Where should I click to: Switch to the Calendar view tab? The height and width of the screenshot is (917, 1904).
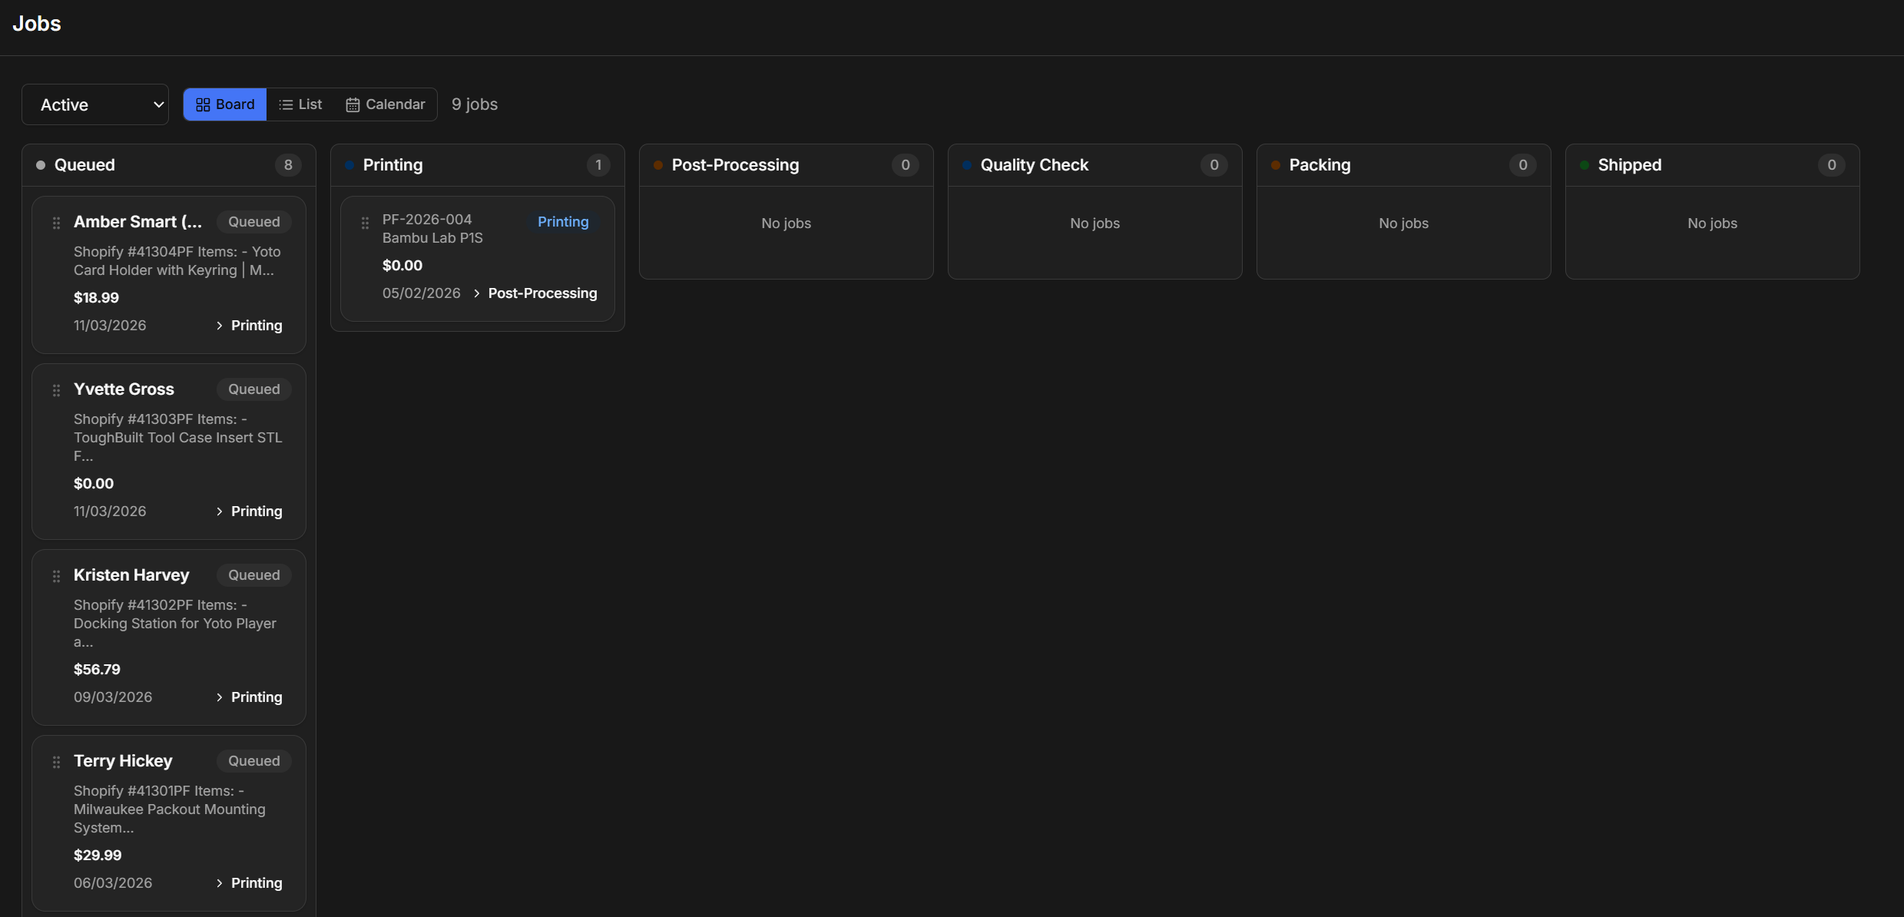point(386,104)
